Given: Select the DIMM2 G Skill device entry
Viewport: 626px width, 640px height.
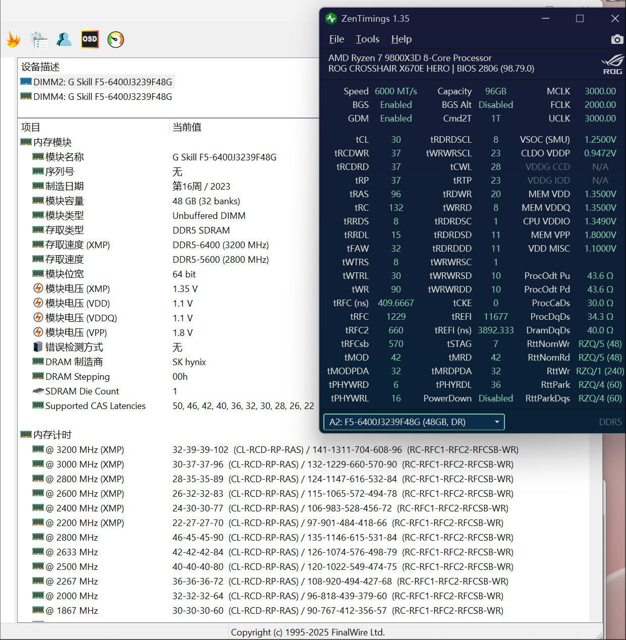Looking at the screenshot, I should (102, 82).
